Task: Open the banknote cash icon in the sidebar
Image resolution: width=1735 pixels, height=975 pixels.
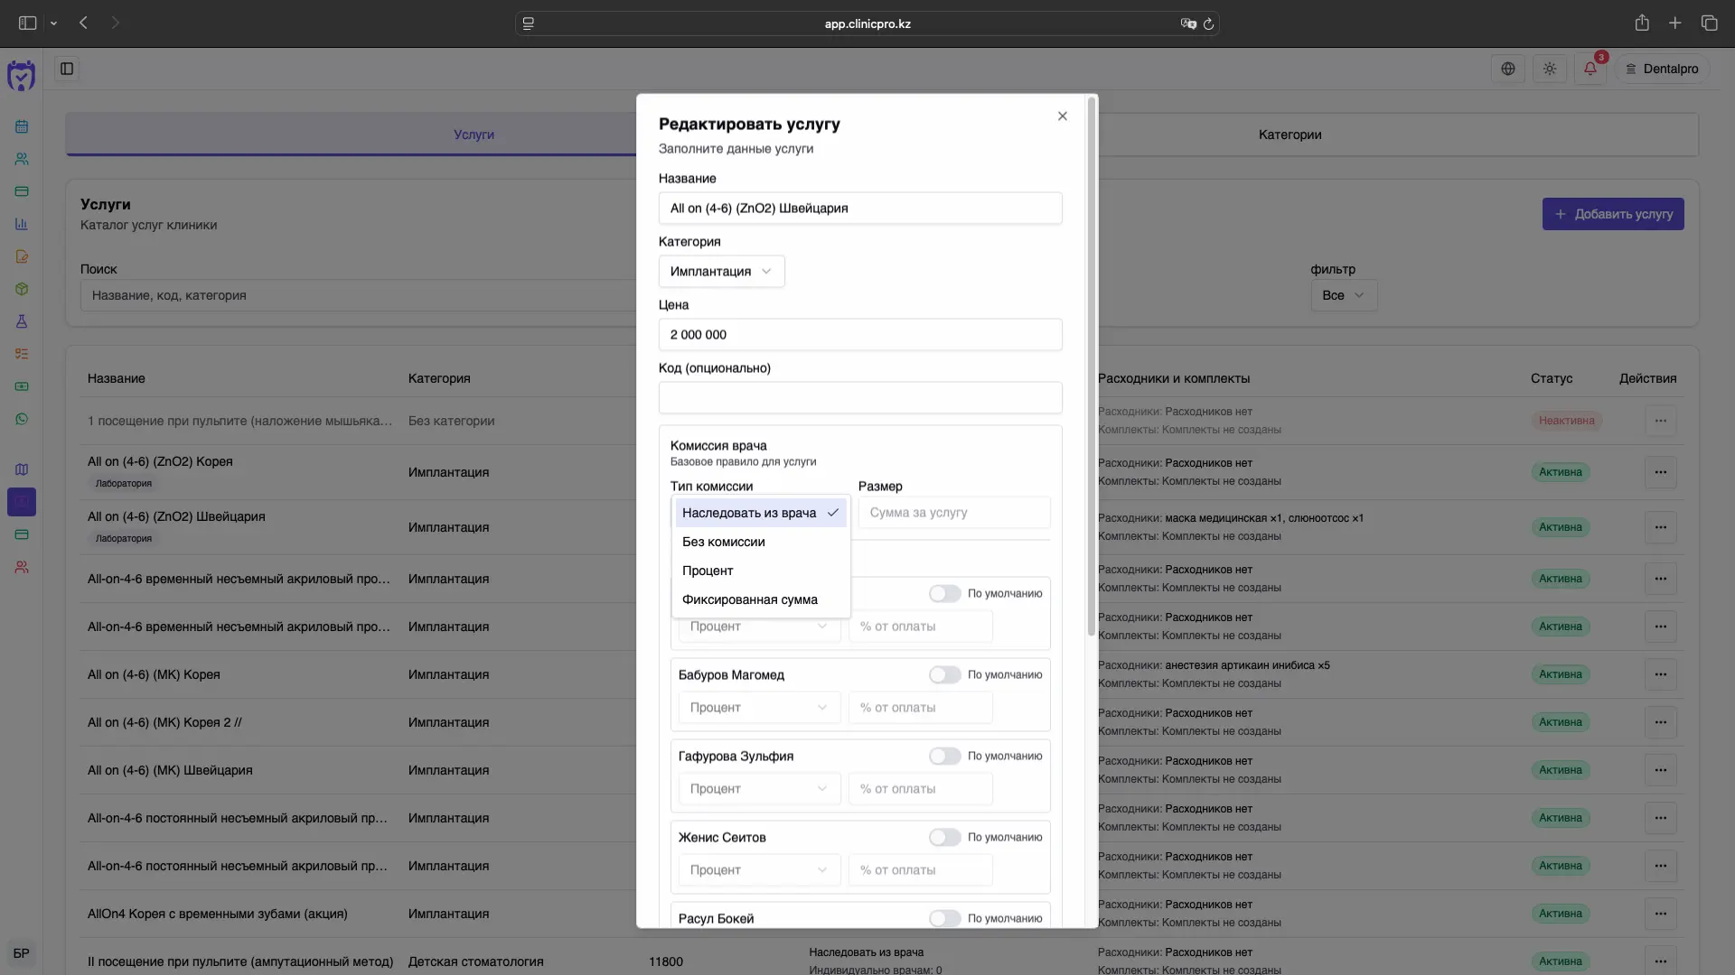Action: pos(22,386)
